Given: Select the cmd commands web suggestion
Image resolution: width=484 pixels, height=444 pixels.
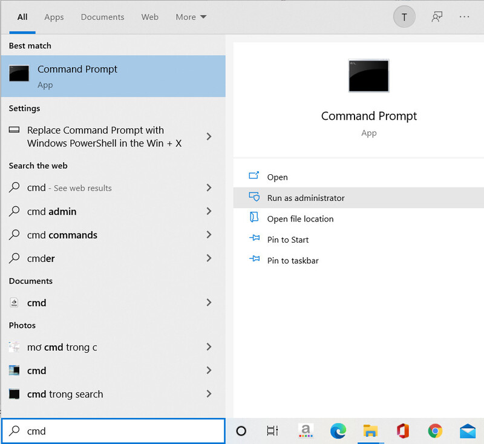Looking at the screenshot, I should pyautogui.click(x=113, y=235).
